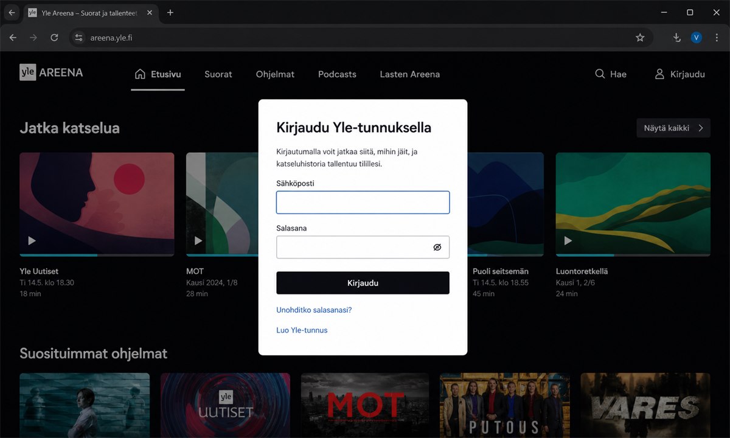Image resolution: width=730 pixels, height=438 pixels.
Task: Play the Yle Uutiset thumbnail
Action: click(x=97, y=203)
